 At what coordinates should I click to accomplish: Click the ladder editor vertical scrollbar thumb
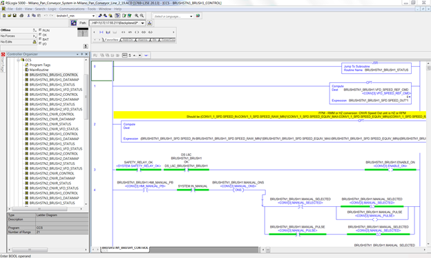tap(428, 68)
